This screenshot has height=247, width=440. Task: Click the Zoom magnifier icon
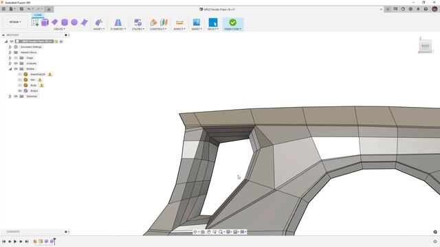click(221, 232)
